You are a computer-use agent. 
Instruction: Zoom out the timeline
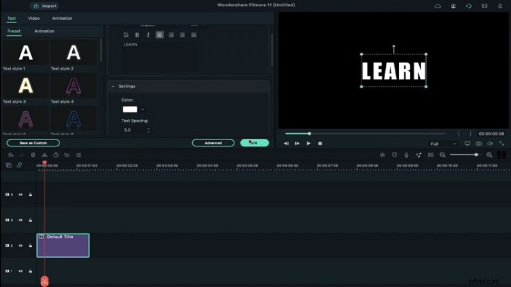pyautogui.click(x=443, y=155)
